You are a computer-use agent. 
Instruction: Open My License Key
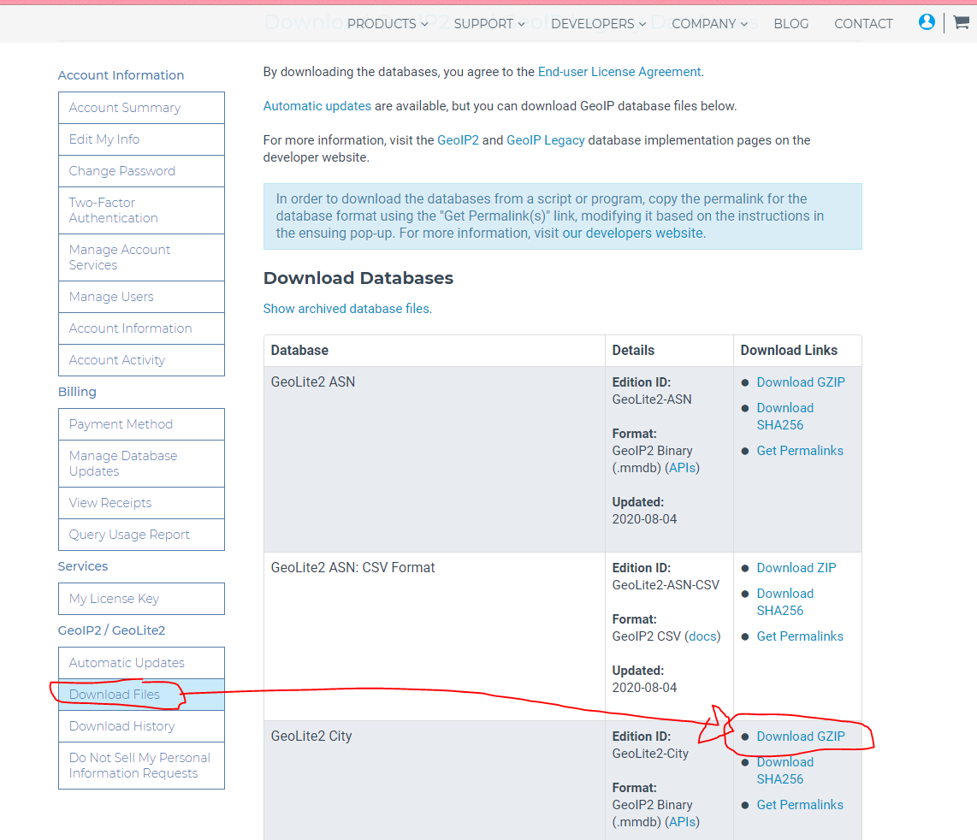point(141,599)
